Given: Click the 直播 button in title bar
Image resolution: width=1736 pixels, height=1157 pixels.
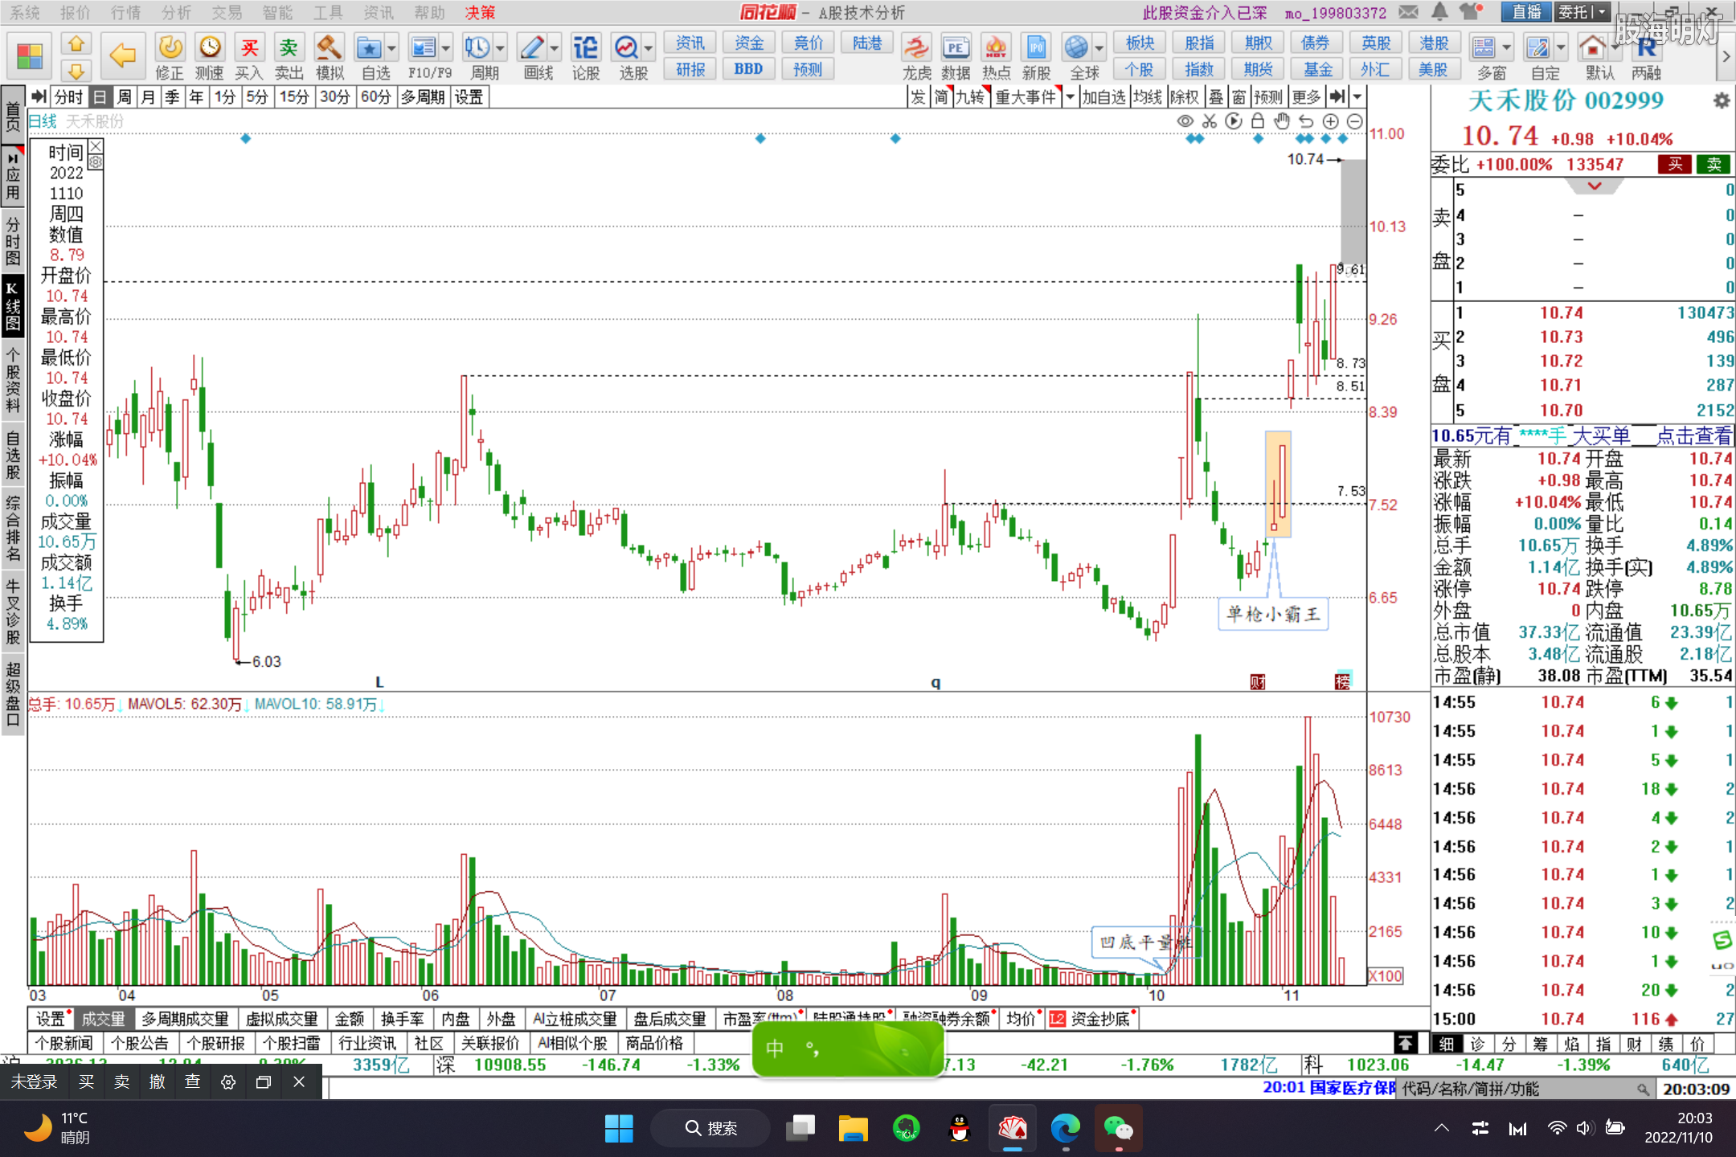Looking at the screenshot, I should point(1526,12).
